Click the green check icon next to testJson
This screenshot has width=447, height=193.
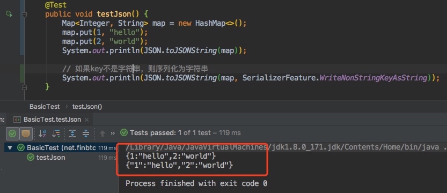point(31,158)
